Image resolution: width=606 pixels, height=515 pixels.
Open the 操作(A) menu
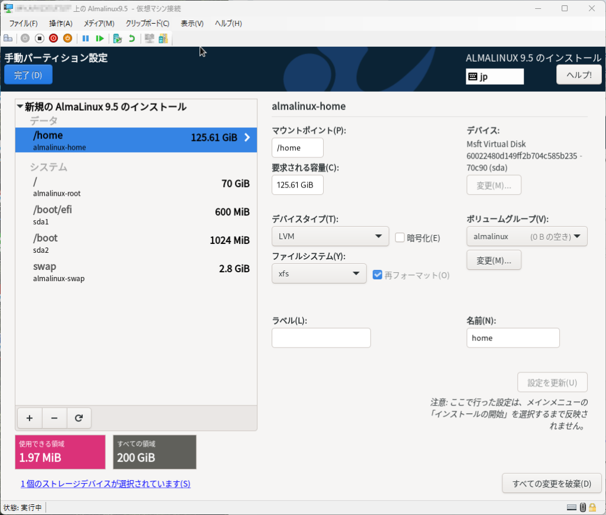[60, 24]
